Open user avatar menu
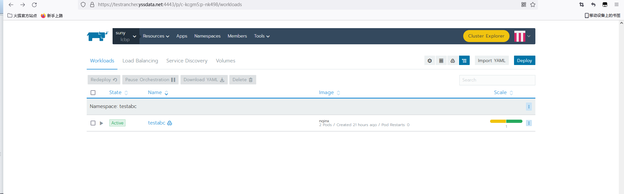 coord(520,36)
